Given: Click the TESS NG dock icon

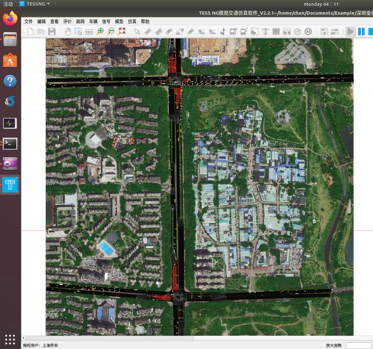Looking at the screenshot, I should click(10, 185).
